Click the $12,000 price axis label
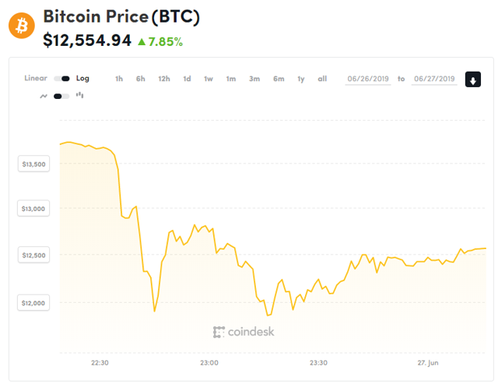This screenshot has width=498, height=384. point(33,303)
